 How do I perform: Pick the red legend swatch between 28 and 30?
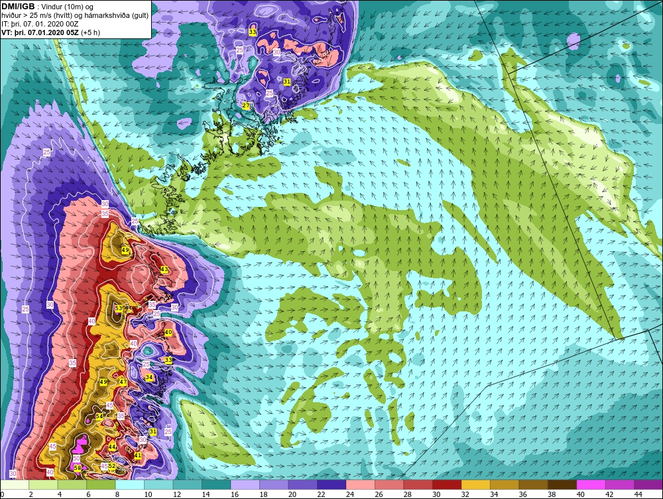[418, 484]
